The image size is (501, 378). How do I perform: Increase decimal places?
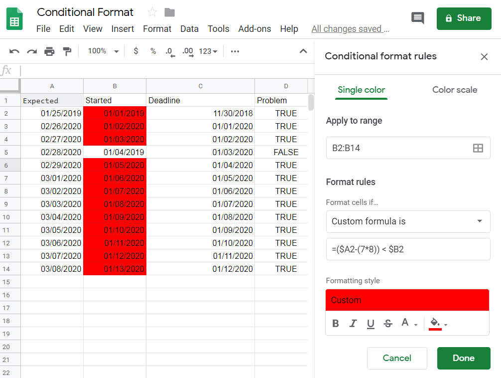point(188,51)
